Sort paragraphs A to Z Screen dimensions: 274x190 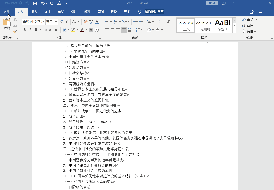pos(160,22)
